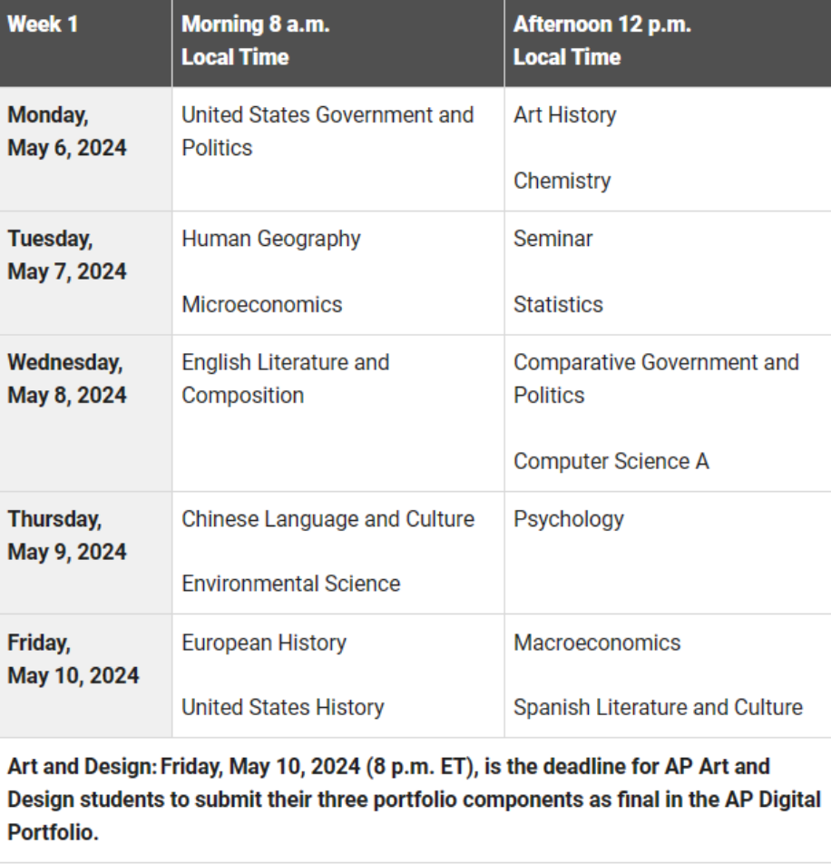831x864 pixels.
Task: Click the Seminar exam entry
Action: pyautogui.click(x=552, y=239)
